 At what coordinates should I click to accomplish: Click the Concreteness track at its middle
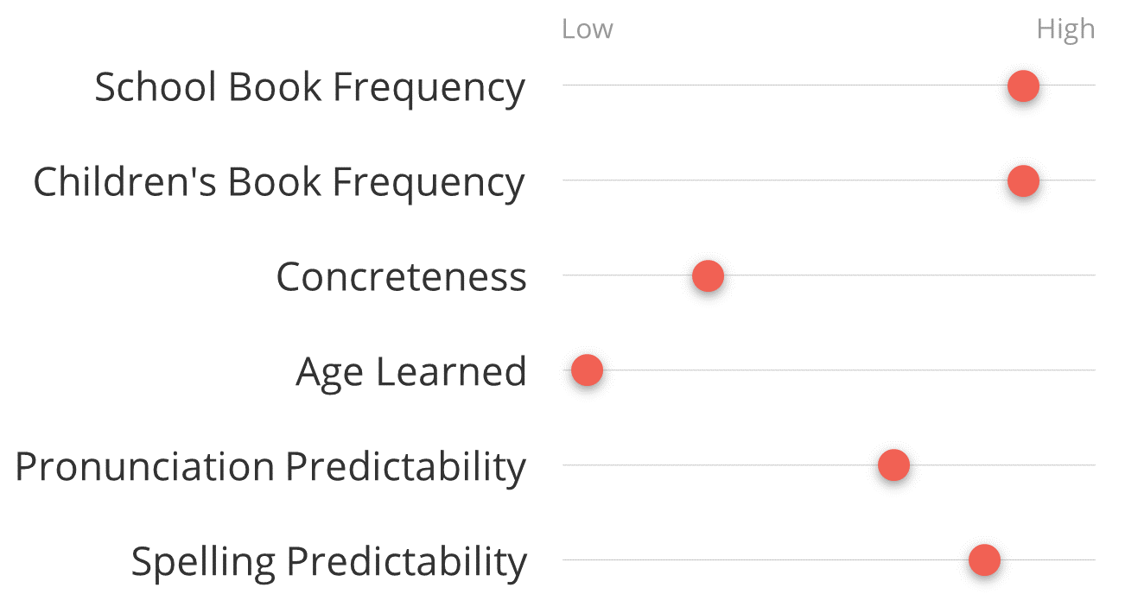coord(829,275)
